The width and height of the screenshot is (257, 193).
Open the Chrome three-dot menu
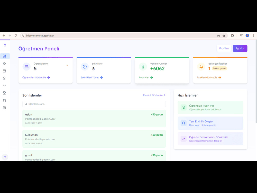253,36
